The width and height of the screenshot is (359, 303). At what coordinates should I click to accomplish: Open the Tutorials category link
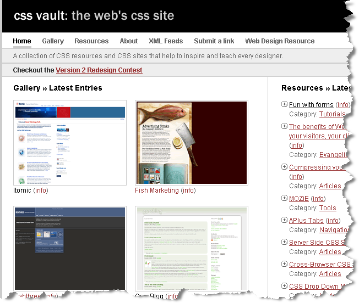pos(332,114)
